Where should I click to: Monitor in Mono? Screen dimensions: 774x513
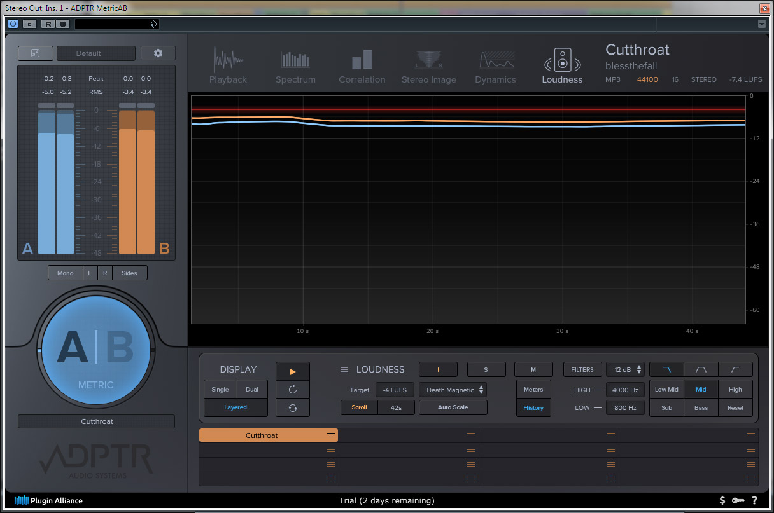(x=66, y=273)
